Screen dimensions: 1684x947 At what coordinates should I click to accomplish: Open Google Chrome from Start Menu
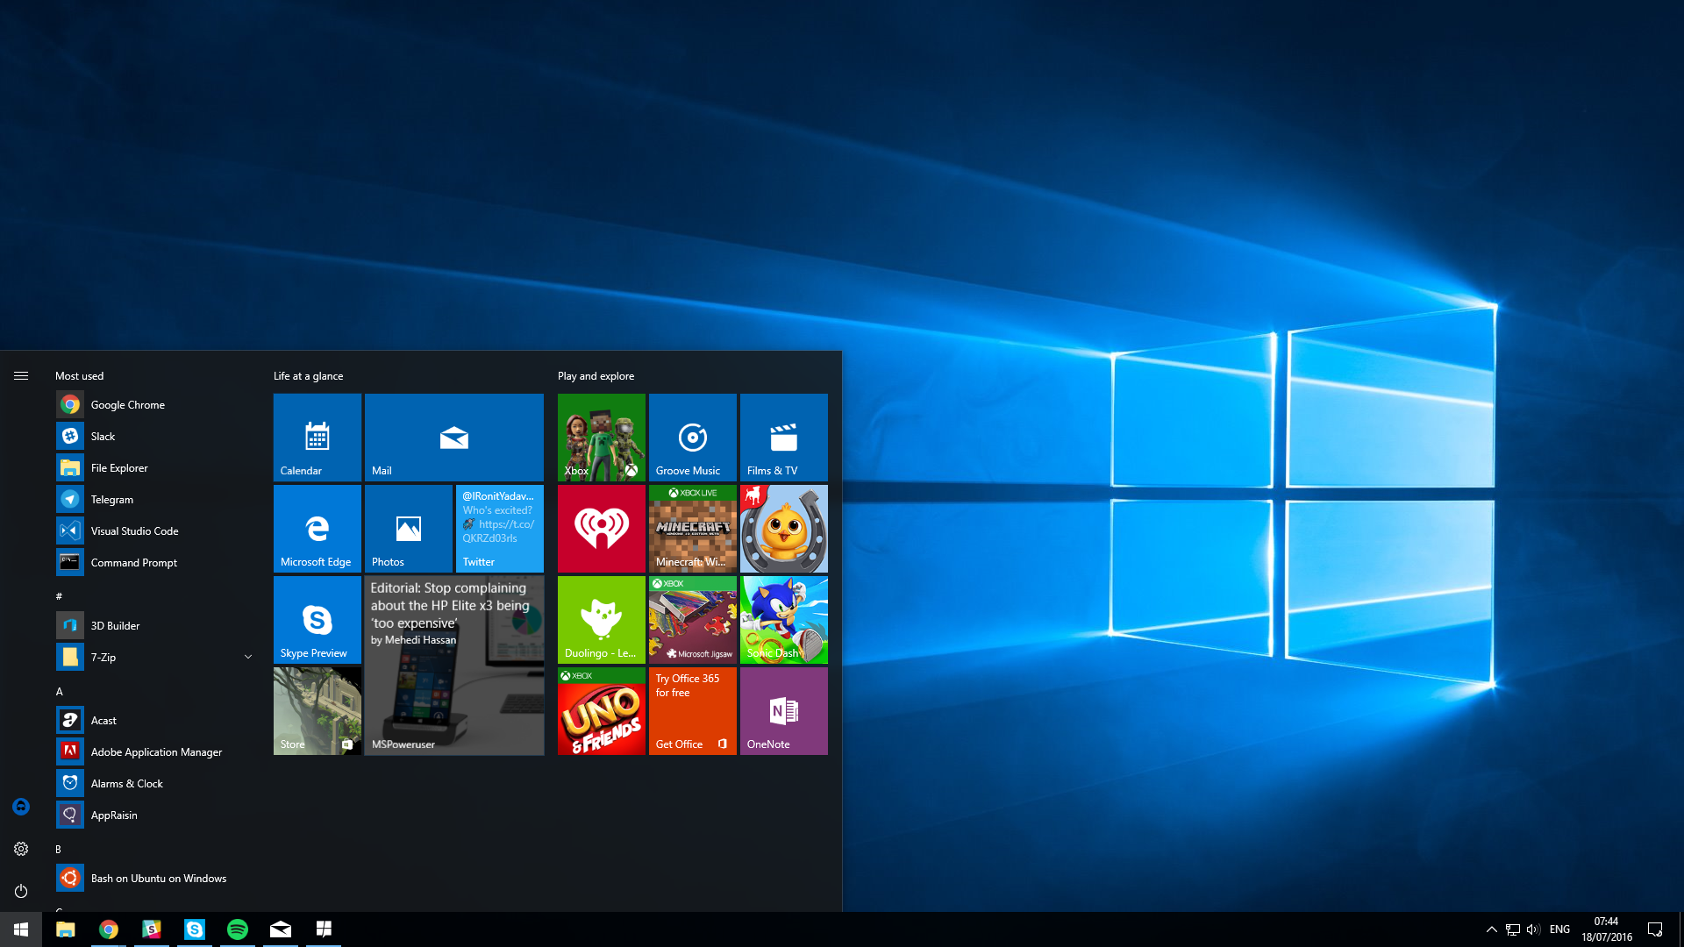[127, 405]
